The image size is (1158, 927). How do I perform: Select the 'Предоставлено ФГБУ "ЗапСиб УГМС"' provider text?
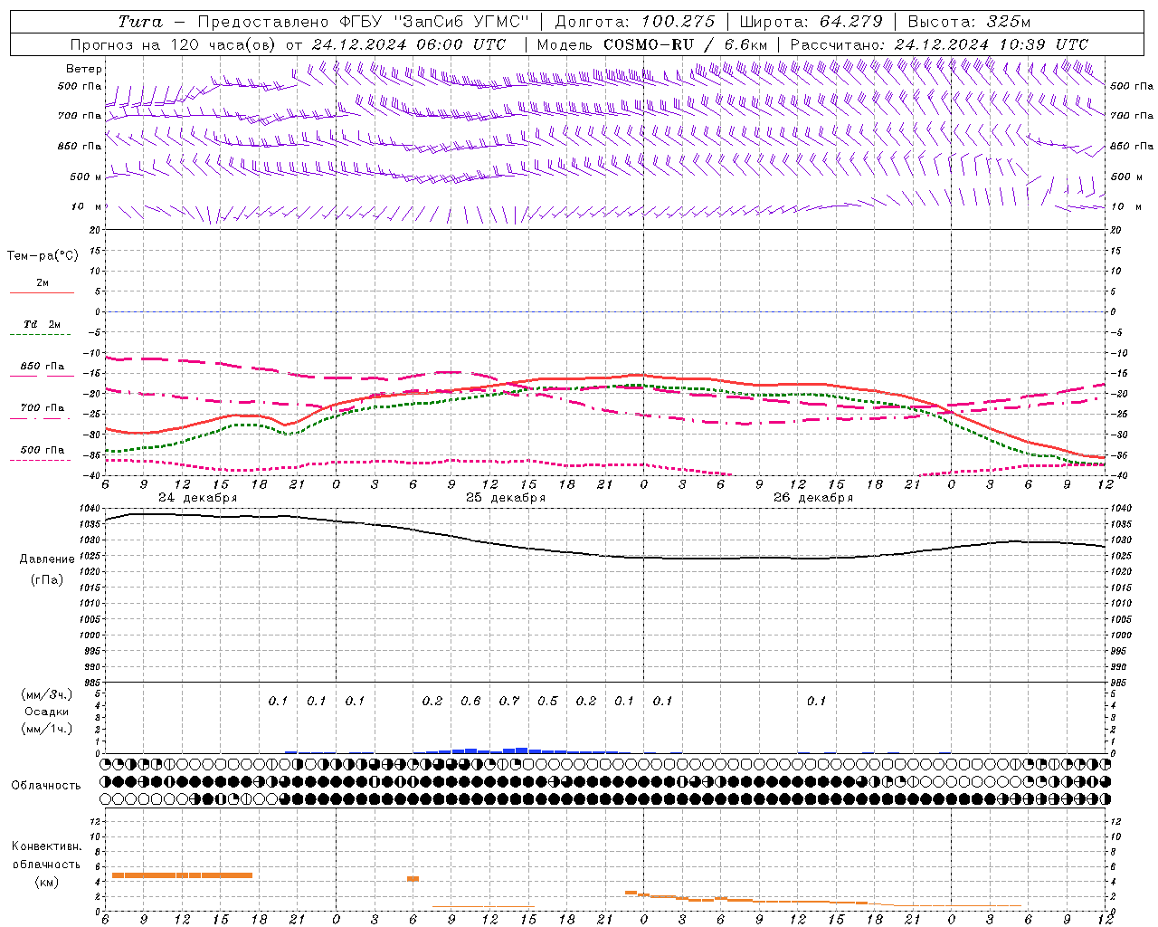click(363, 22)
